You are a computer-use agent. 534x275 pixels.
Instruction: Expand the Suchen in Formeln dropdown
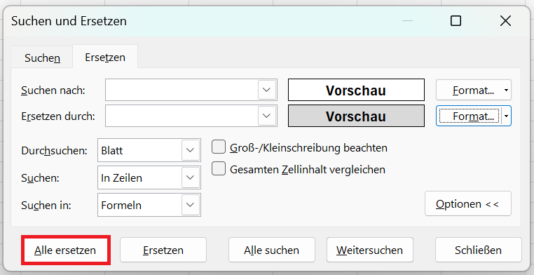(x=190, y=205)
